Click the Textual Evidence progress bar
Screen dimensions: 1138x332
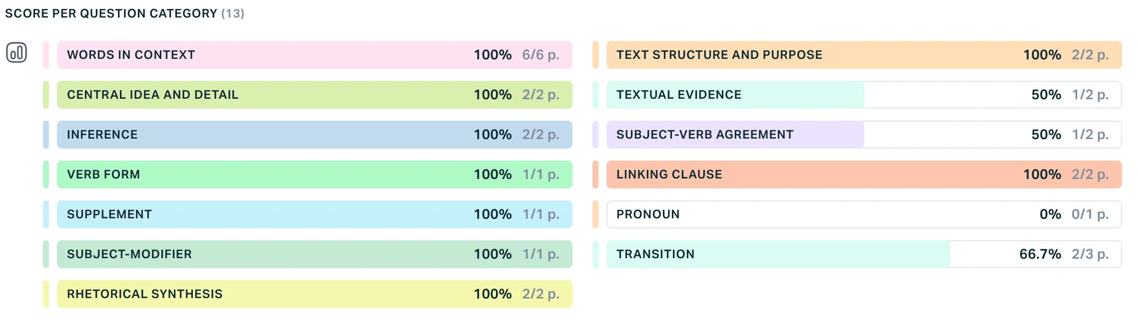(x=864, y=95)
